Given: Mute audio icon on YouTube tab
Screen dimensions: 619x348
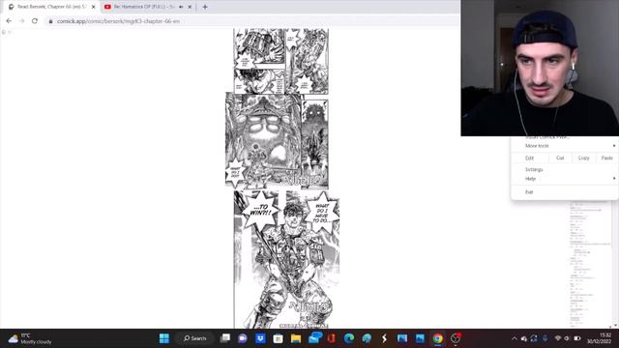Looking at the screenshot, I should pos(181,7).
